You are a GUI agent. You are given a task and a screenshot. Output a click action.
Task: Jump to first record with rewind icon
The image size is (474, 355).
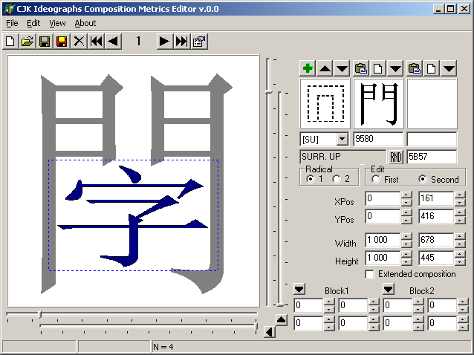tap(96, 42)
